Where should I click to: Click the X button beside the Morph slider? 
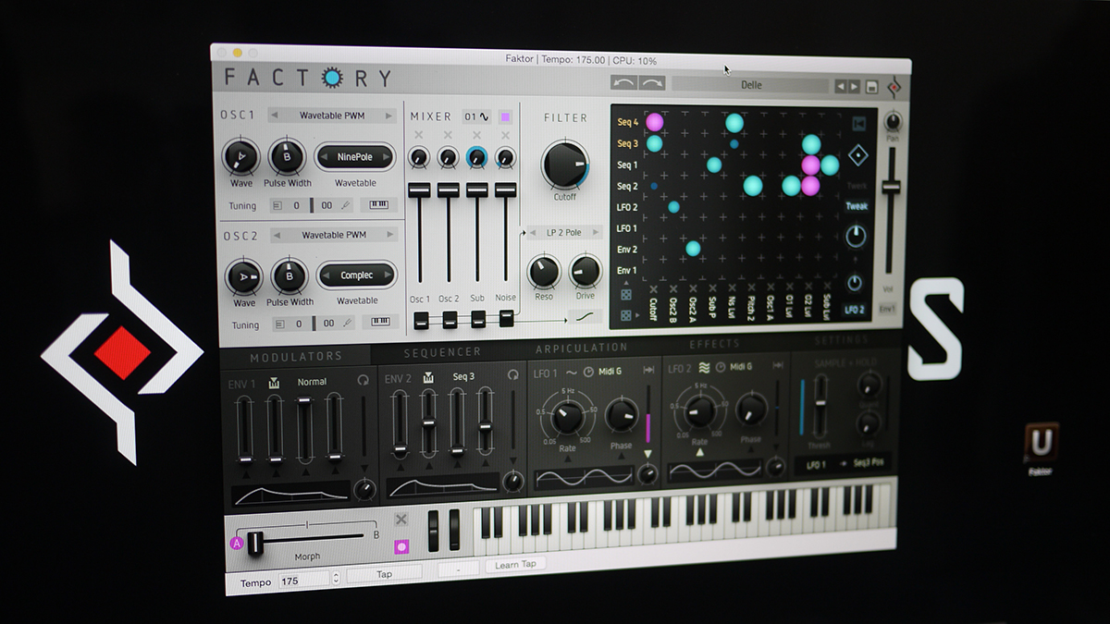click(x=401, y=520)
